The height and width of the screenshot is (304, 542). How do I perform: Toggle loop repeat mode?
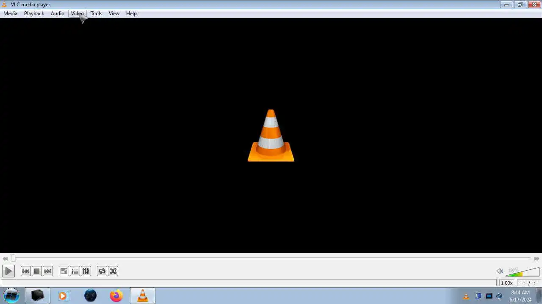pyautogui.click(x=102, y=271)
